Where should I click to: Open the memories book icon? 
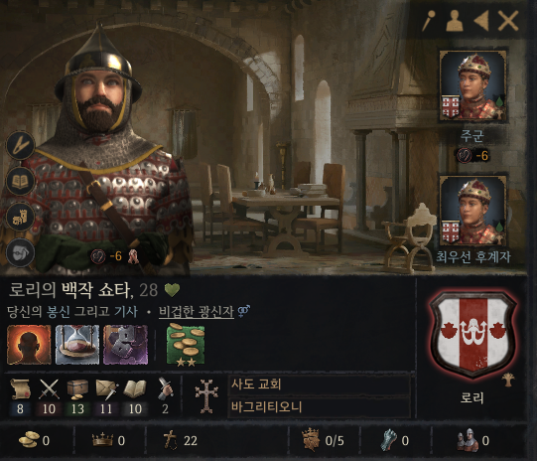[x=20, y=181]
